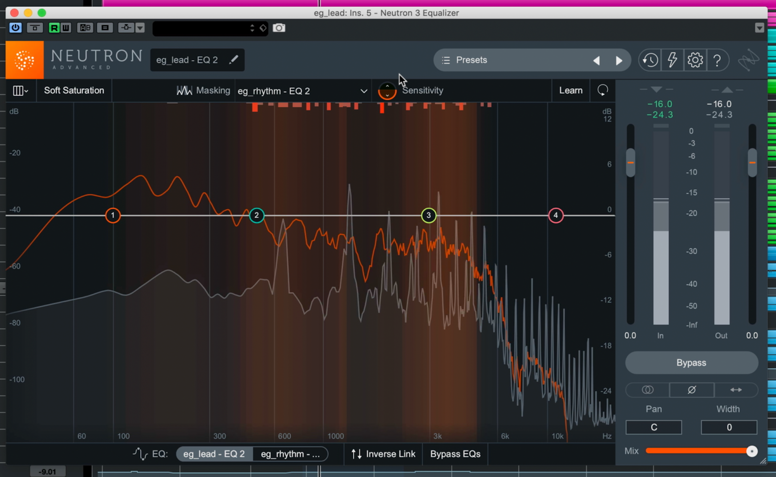
Task: Open Neutron settings gear
Action: tap(695, 60)
